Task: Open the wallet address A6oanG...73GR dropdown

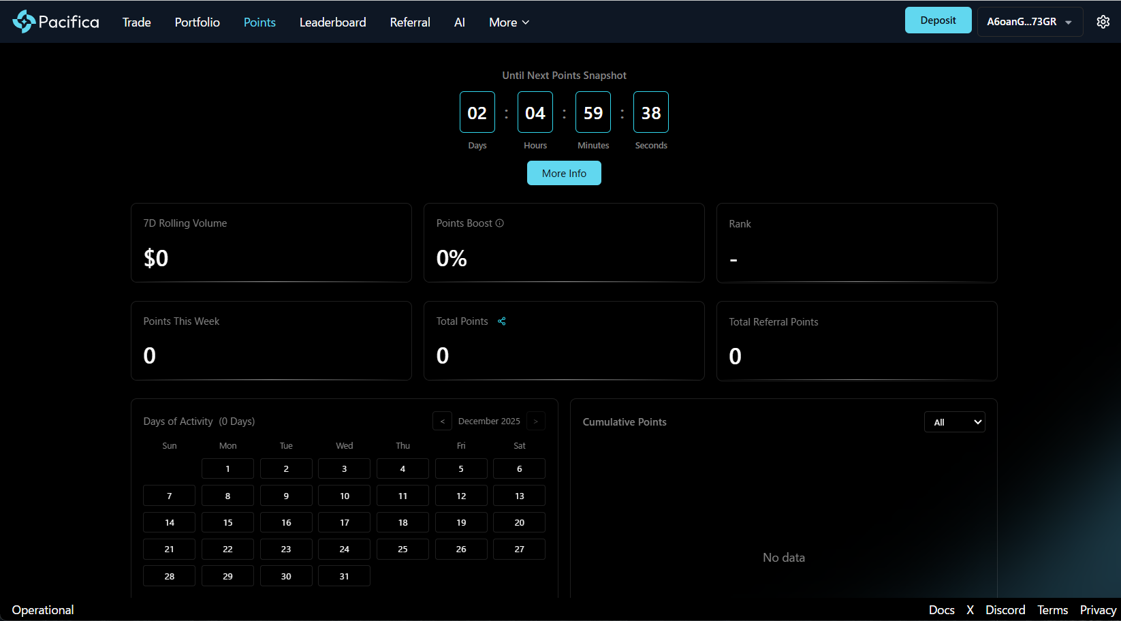Action: (1029, 22)
